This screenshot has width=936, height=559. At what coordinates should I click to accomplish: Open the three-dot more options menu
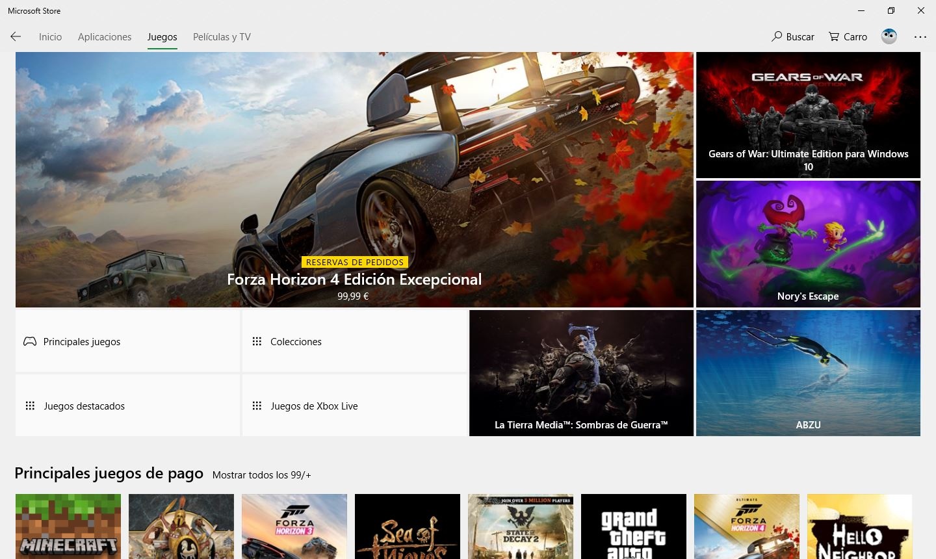[x=920, y=37]
